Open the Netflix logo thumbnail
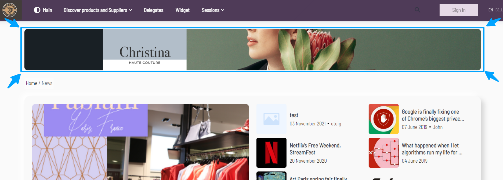Screen dimensions: 503x180 [271, 153]
